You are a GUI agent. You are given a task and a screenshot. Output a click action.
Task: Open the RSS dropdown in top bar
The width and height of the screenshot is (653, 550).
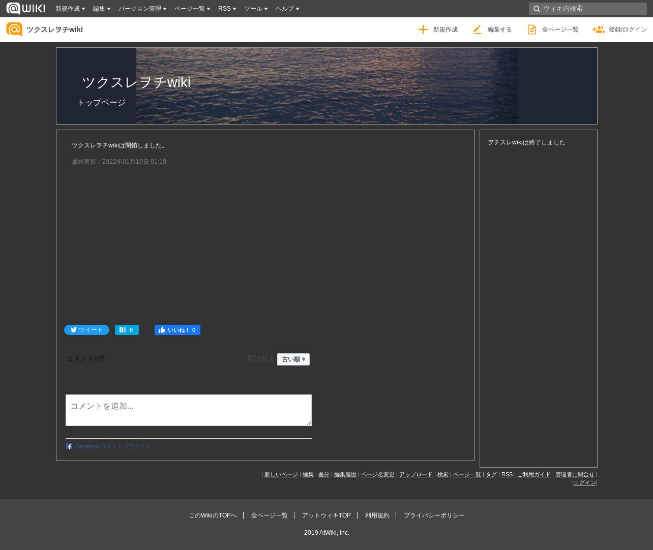point(227,9)
